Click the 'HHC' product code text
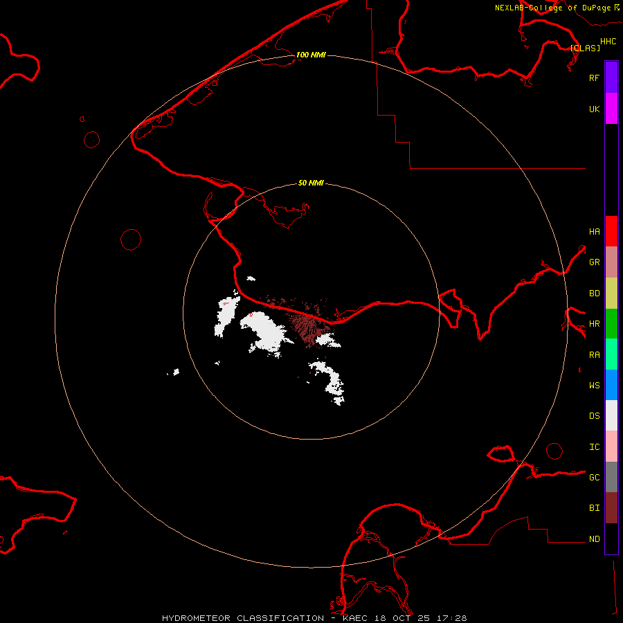The image size is (623, 623). pos(608,41)
